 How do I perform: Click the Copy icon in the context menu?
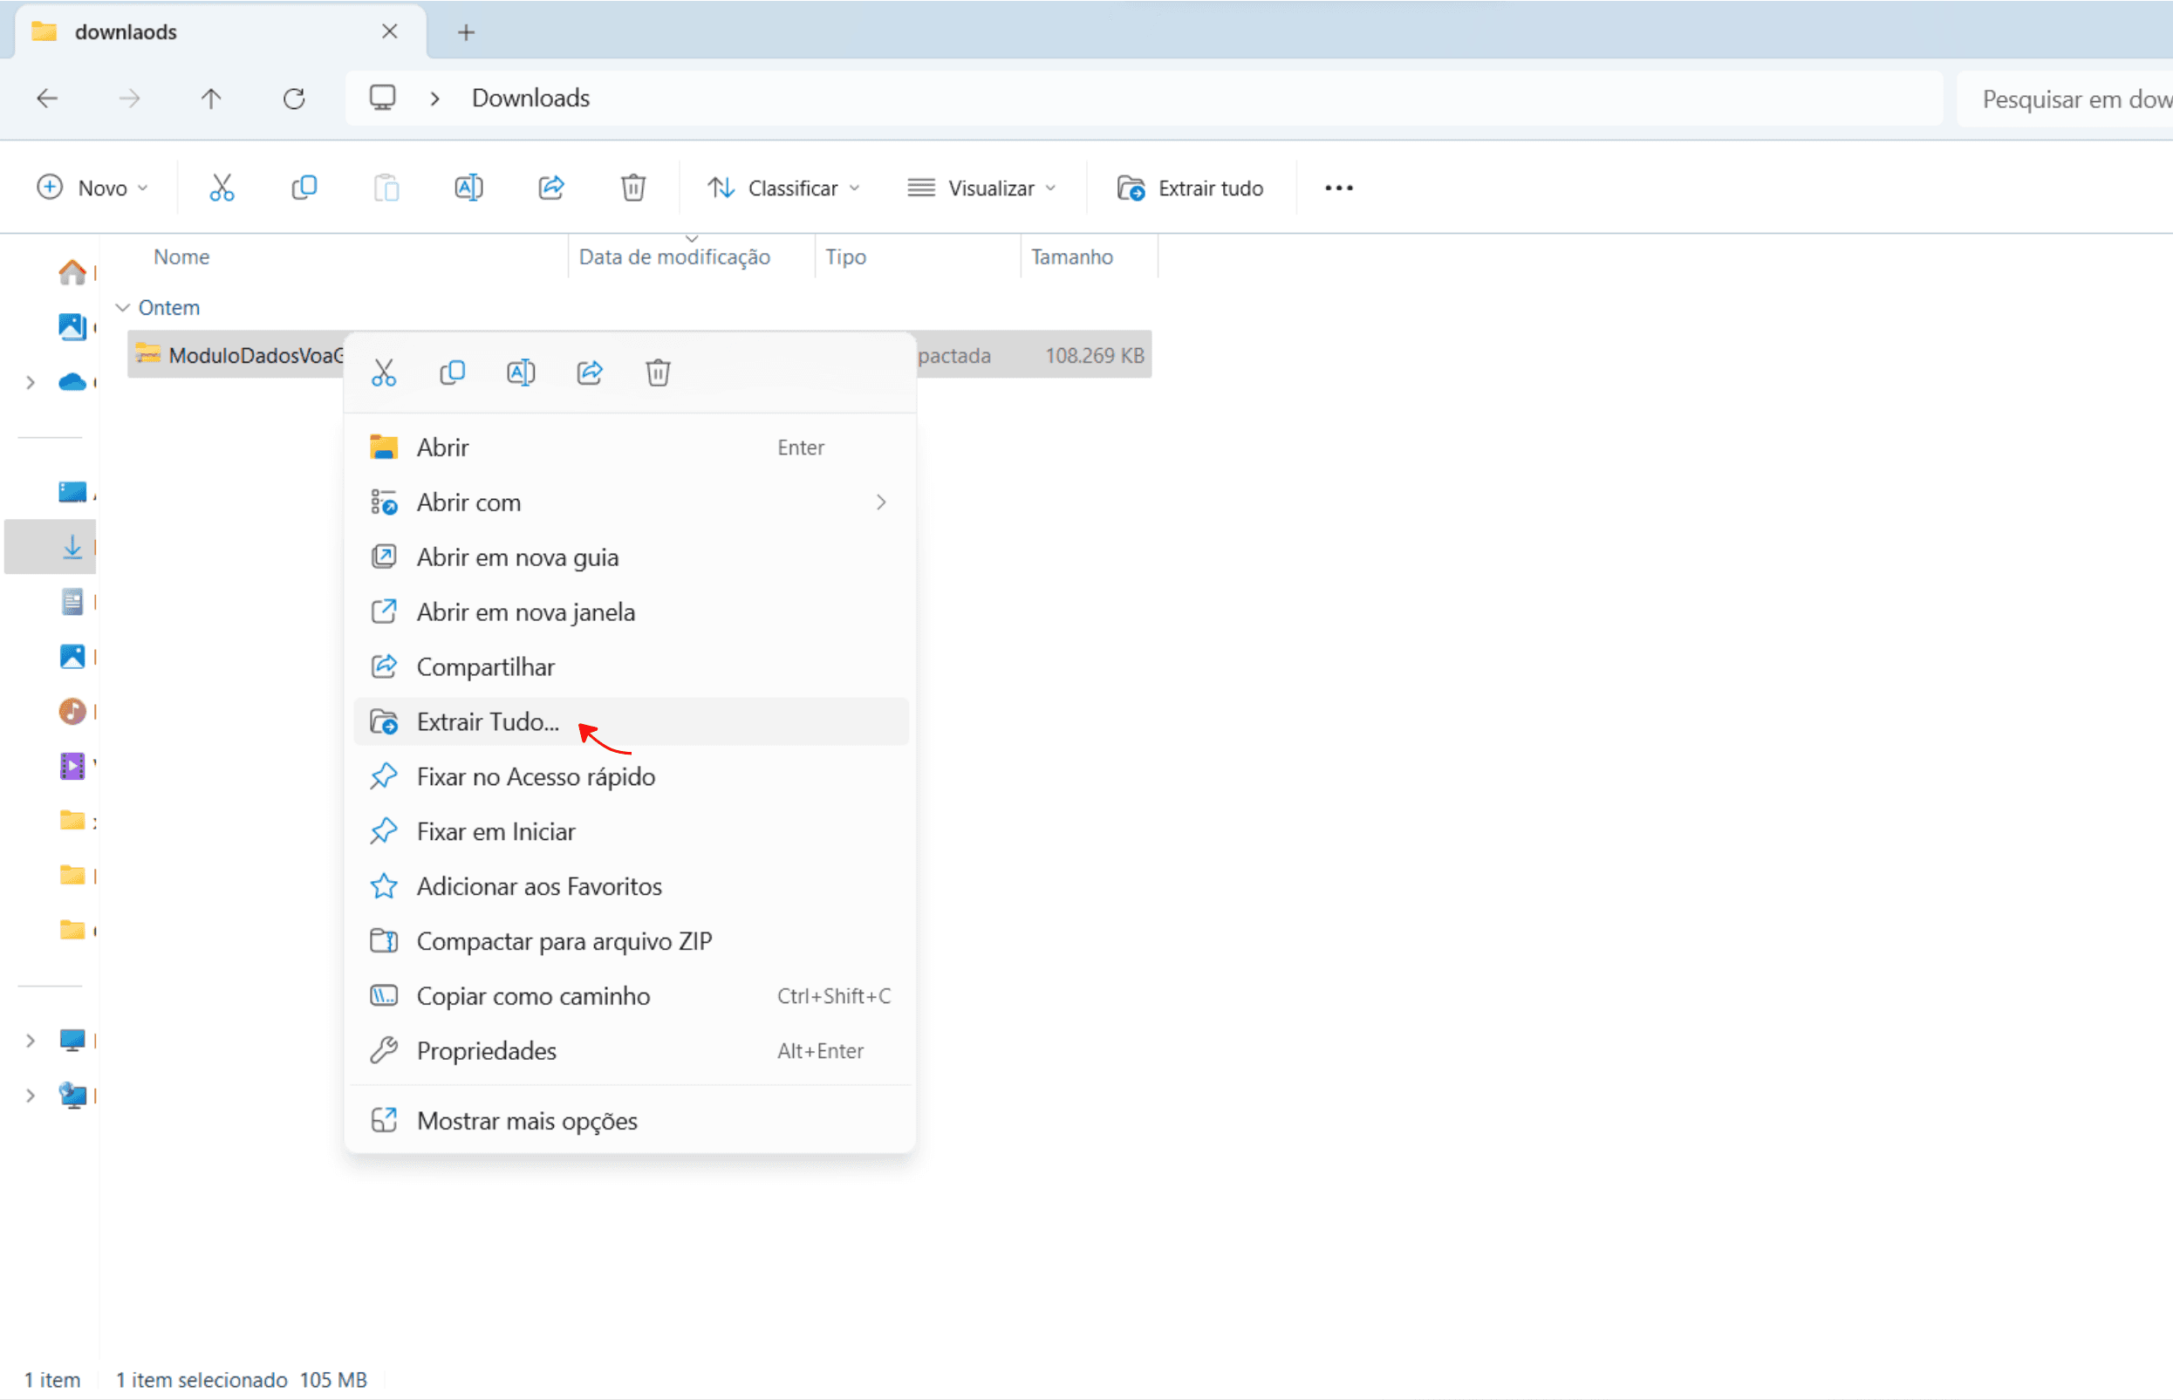tap(452, 372)
